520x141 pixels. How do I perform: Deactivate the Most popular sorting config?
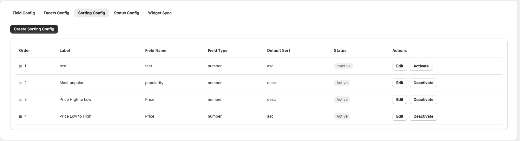coord(423,83)
